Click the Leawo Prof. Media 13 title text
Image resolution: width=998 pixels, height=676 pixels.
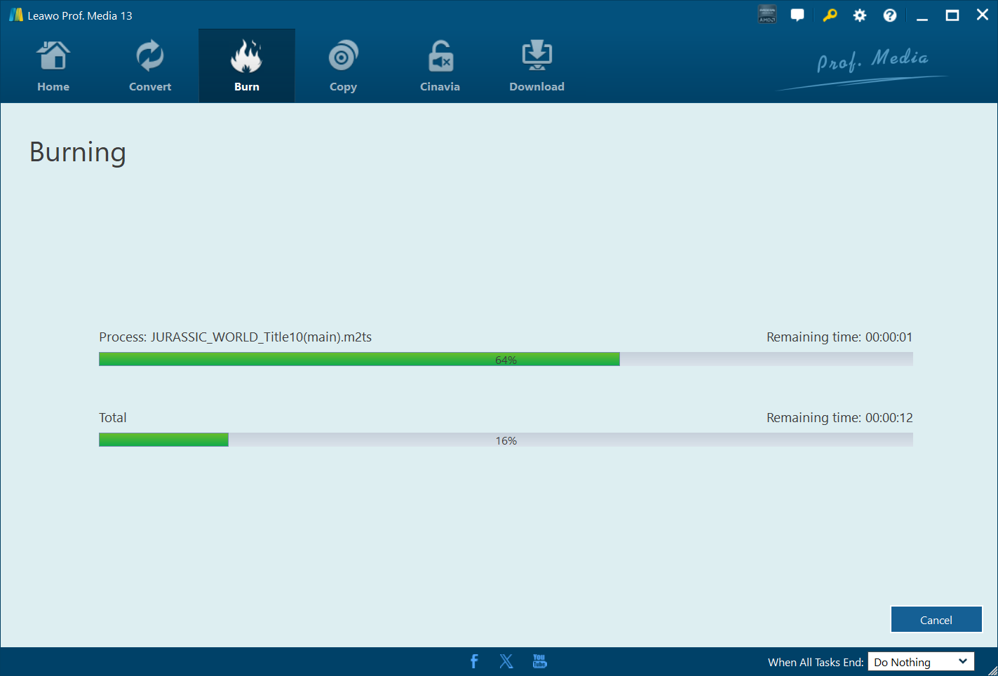[x=80, y=15]
